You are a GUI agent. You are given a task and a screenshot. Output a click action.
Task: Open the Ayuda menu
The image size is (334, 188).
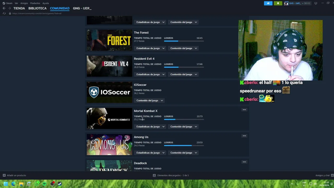click(x=46, y=3)
